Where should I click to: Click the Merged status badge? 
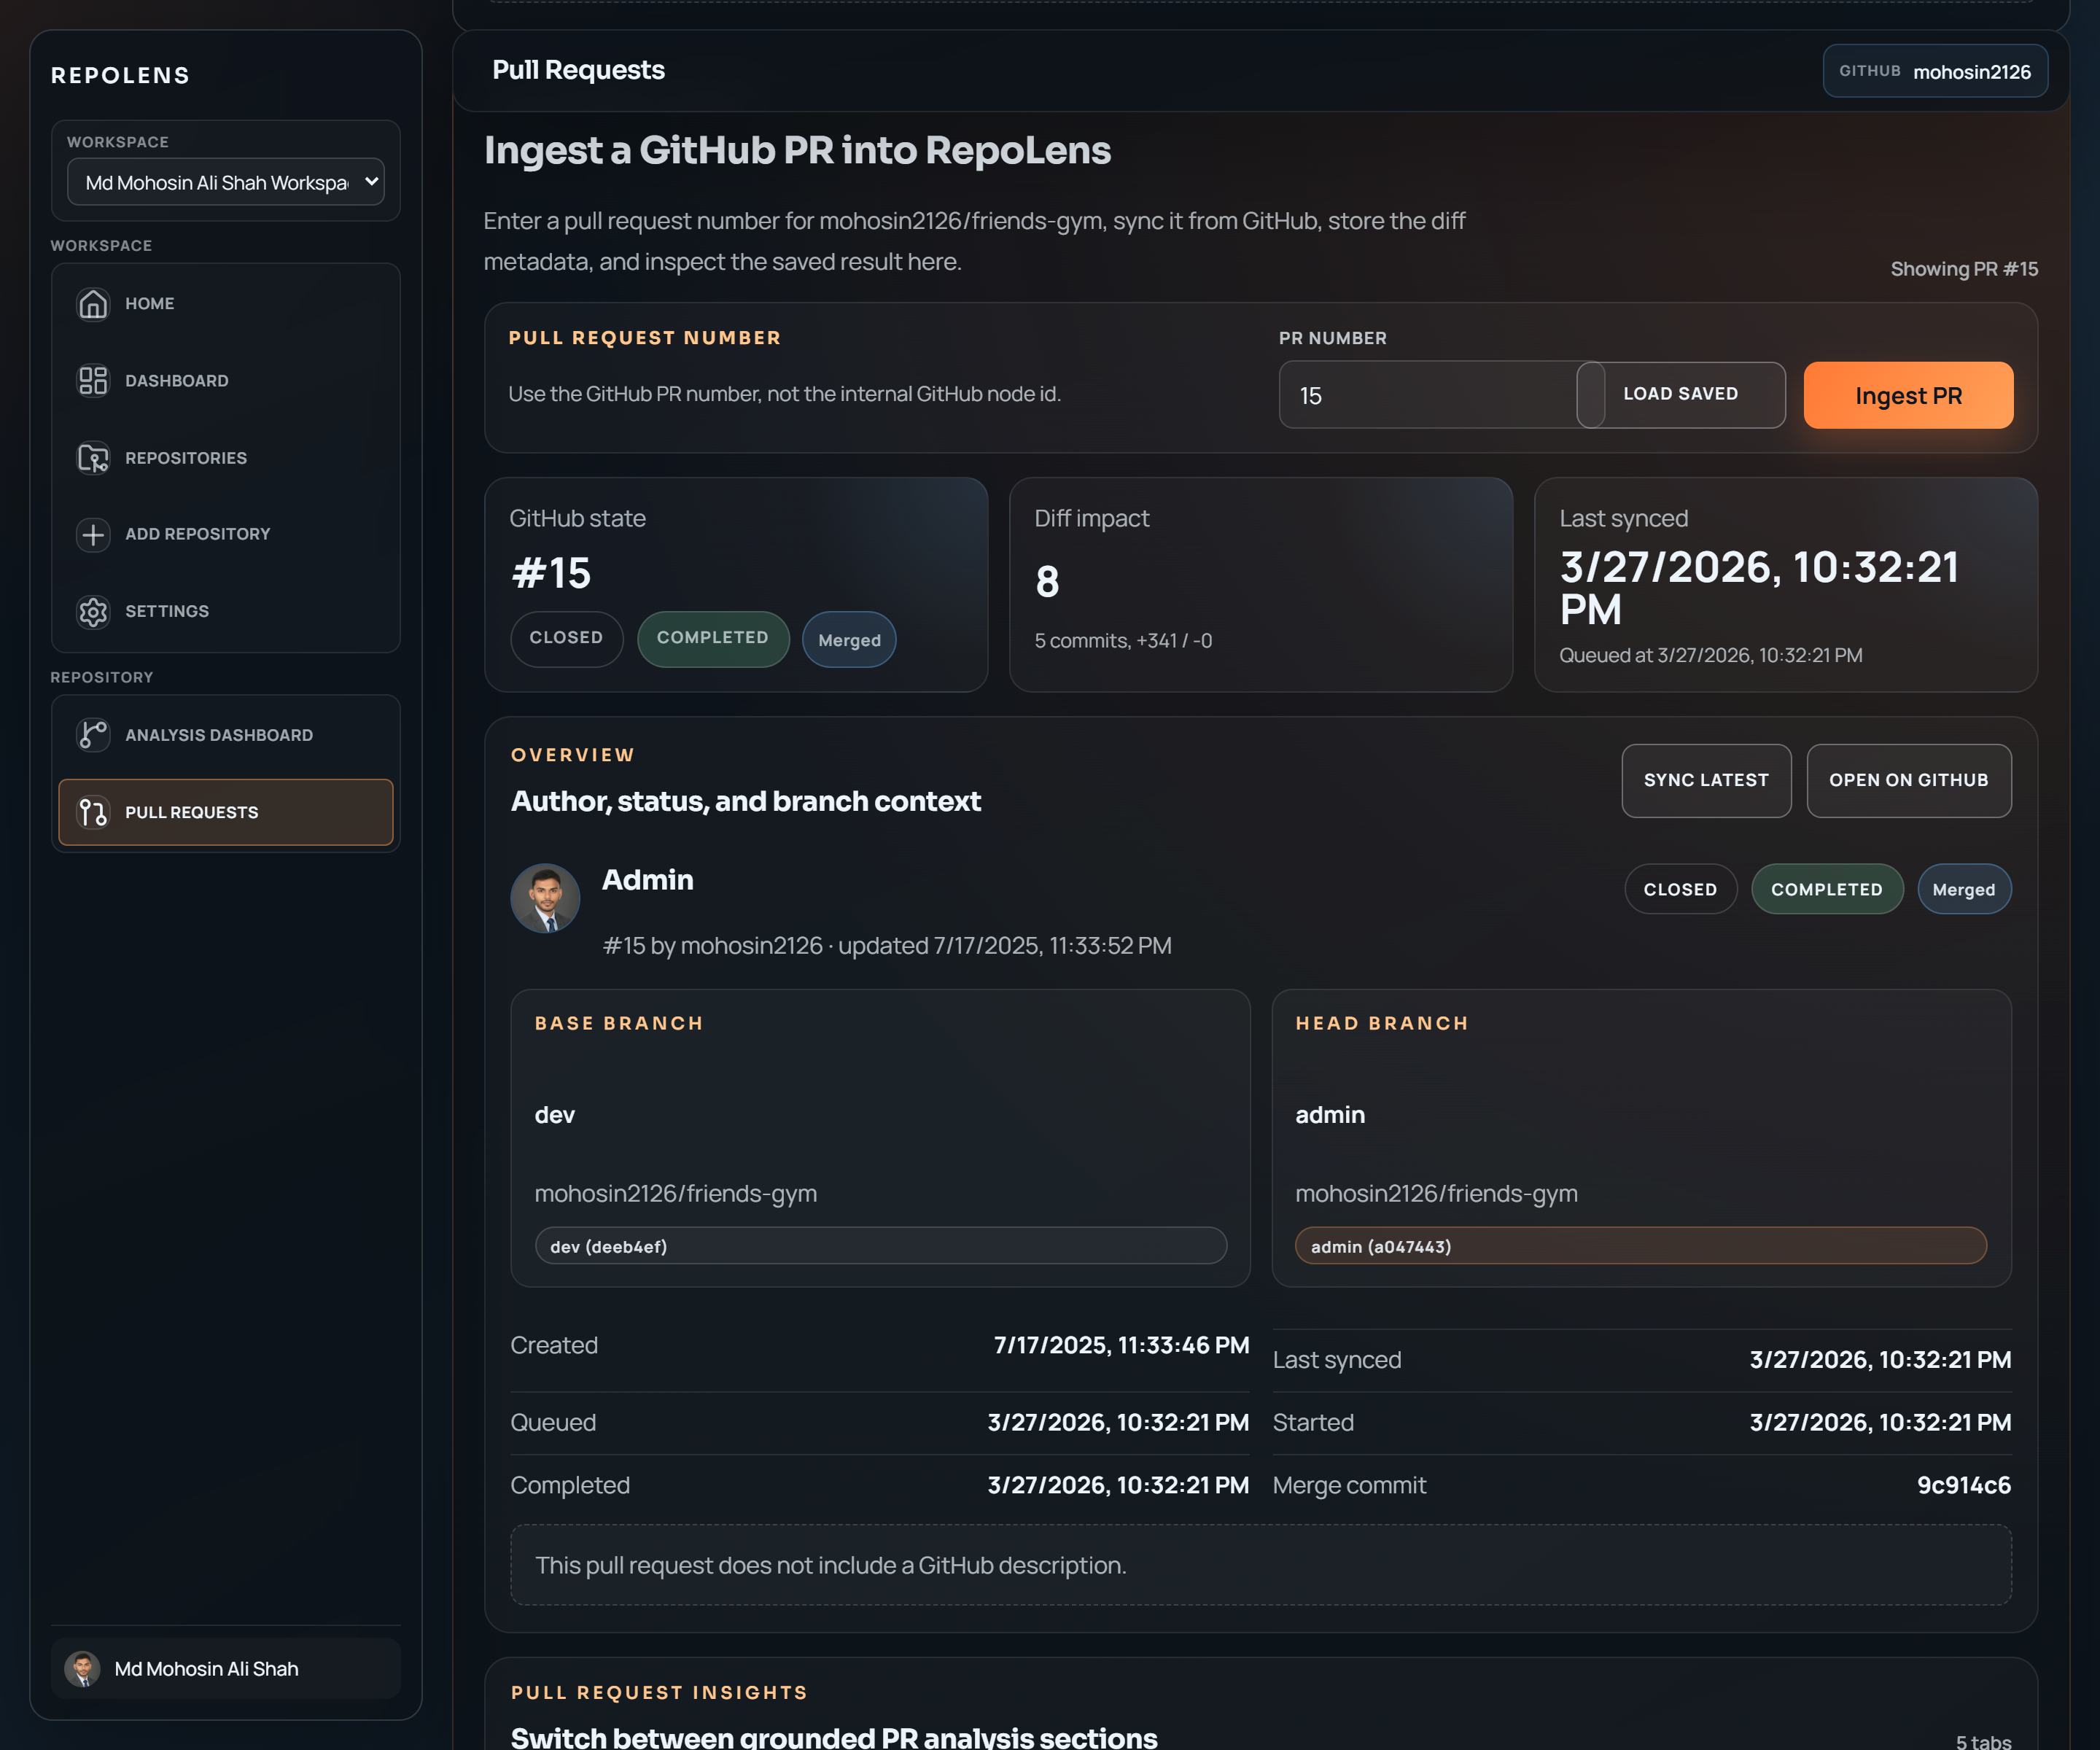[1964, 888]
